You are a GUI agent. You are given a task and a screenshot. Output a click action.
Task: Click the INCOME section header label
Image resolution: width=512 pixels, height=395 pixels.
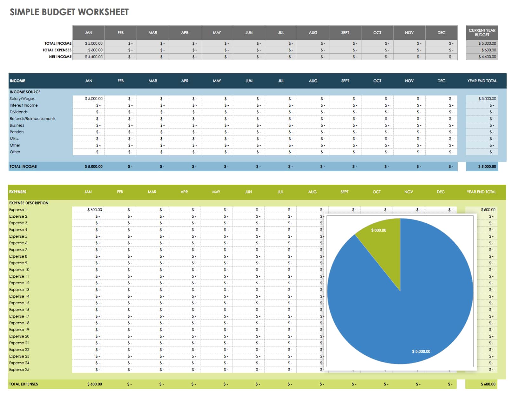pyautogui.click(x=17, y=81)
